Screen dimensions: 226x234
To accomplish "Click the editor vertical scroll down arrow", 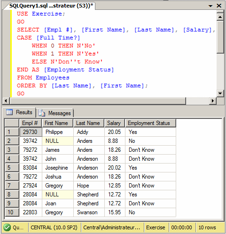I will coord(220,94).
